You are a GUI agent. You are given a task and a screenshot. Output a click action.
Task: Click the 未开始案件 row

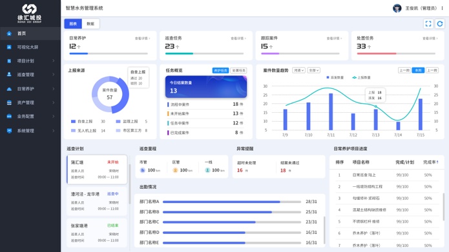click(206, 113)
